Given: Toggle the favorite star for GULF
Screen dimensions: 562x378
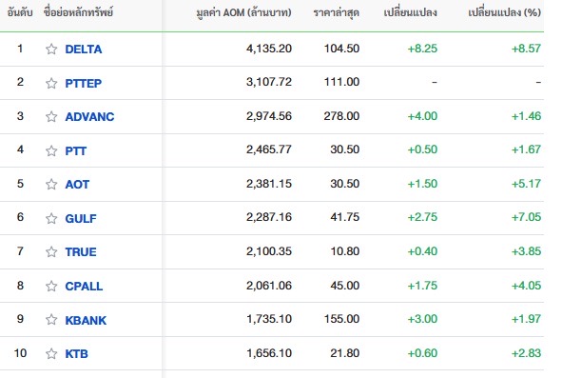Looking at the screenshot, I should click(x=51, y=218).
